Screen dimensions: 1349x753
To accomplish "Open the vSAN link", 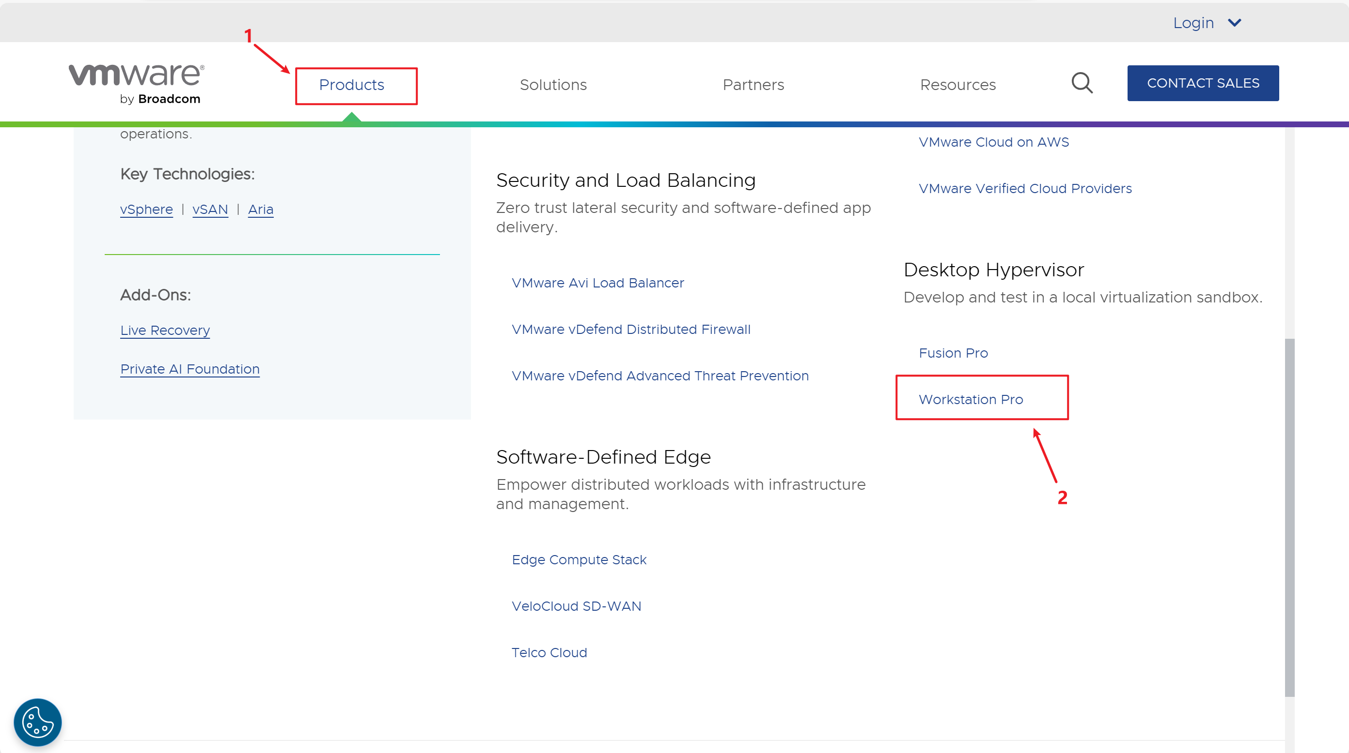I will tap(210, 209).
